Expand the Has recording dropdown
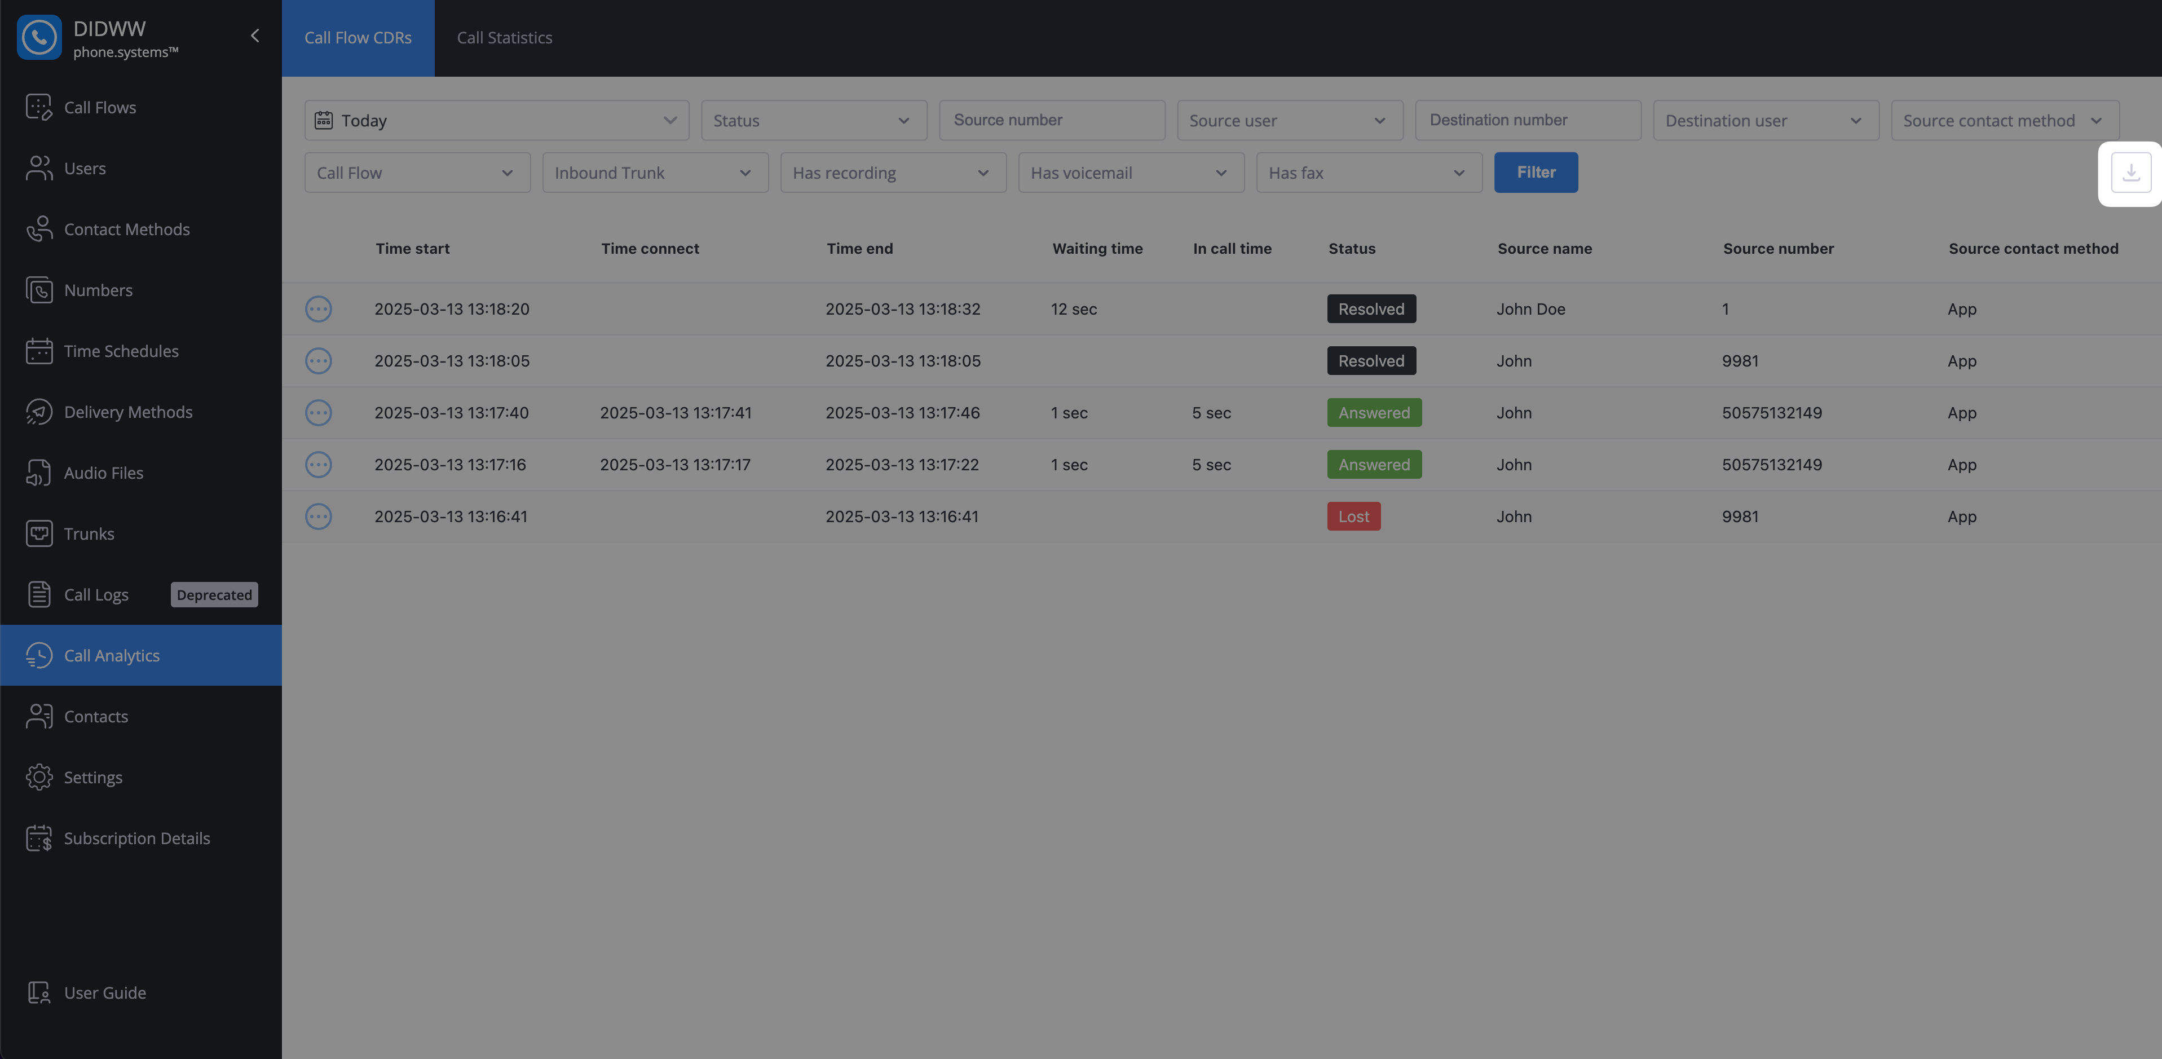 (x=892, y=173)
